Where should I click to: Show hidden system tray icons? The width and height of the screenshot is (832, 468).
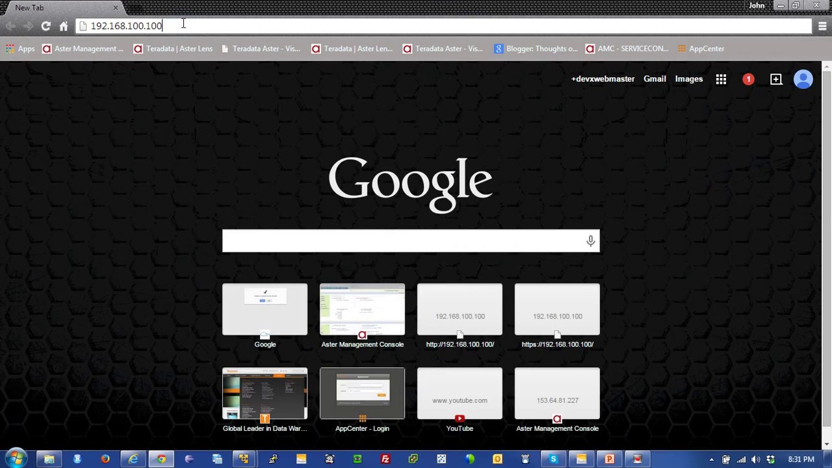coord(712,460)
